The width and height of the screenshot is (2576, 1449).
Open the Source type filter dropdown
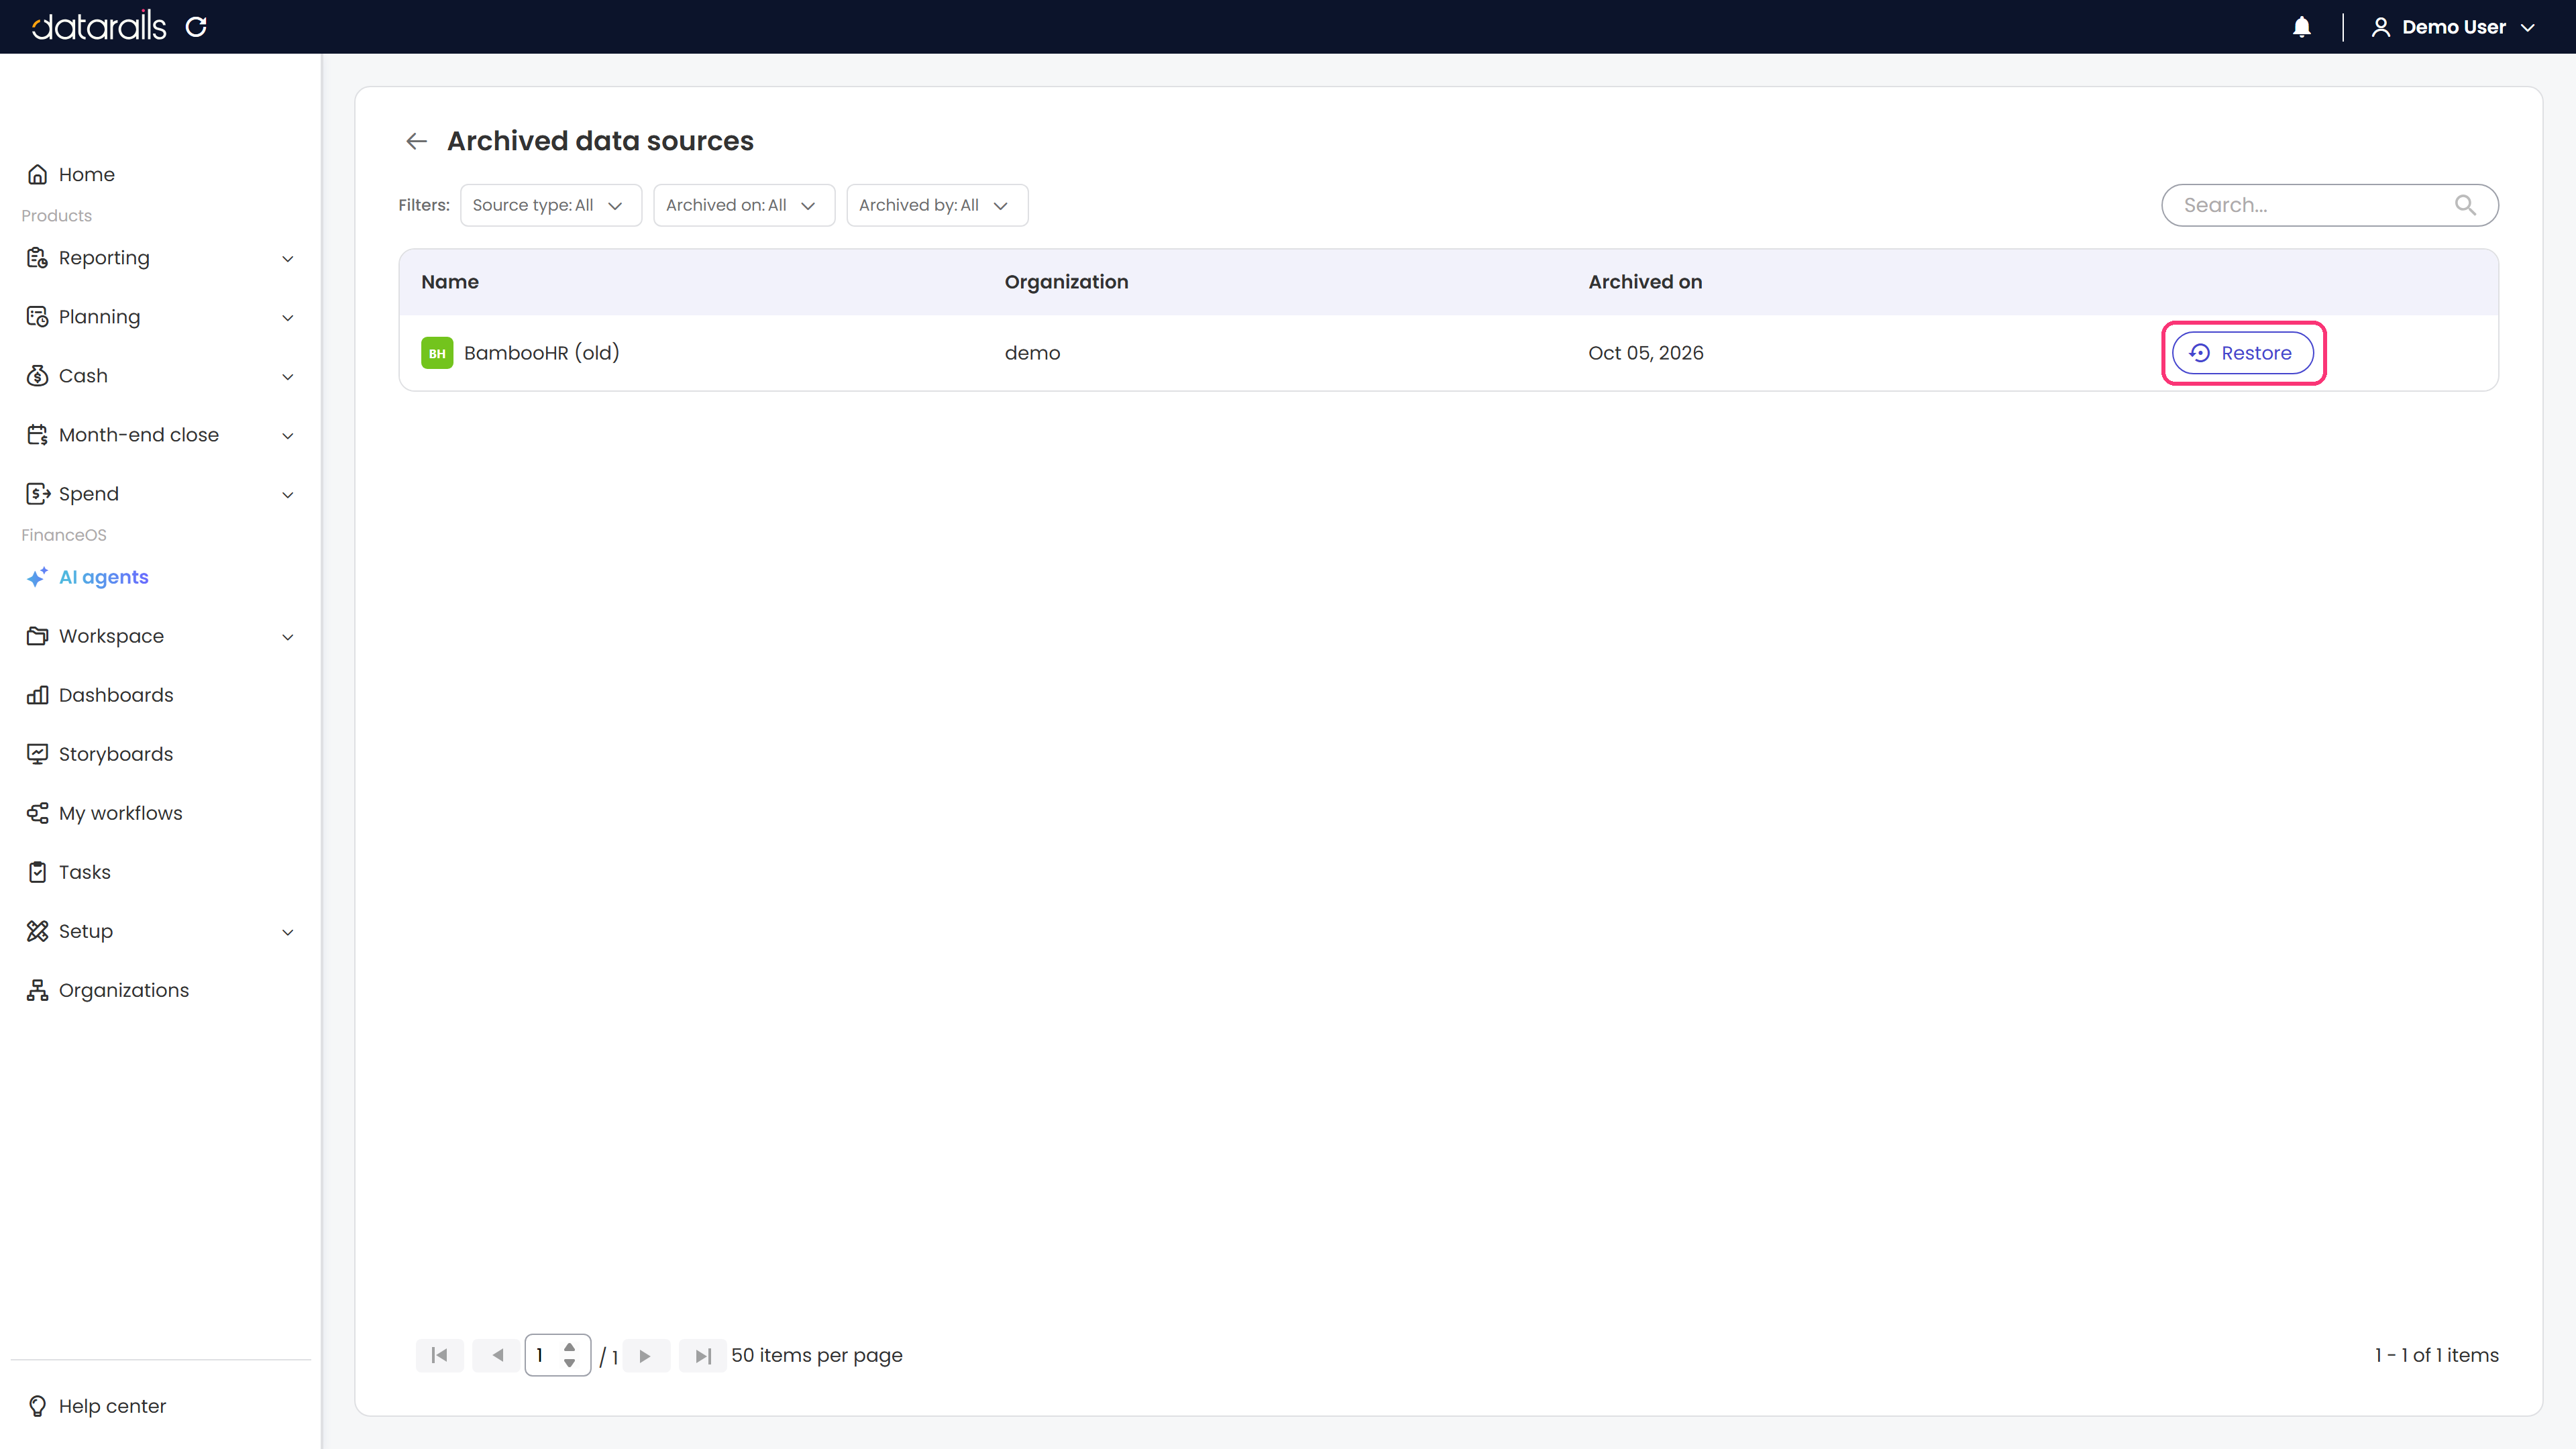[x=551, y=205]
